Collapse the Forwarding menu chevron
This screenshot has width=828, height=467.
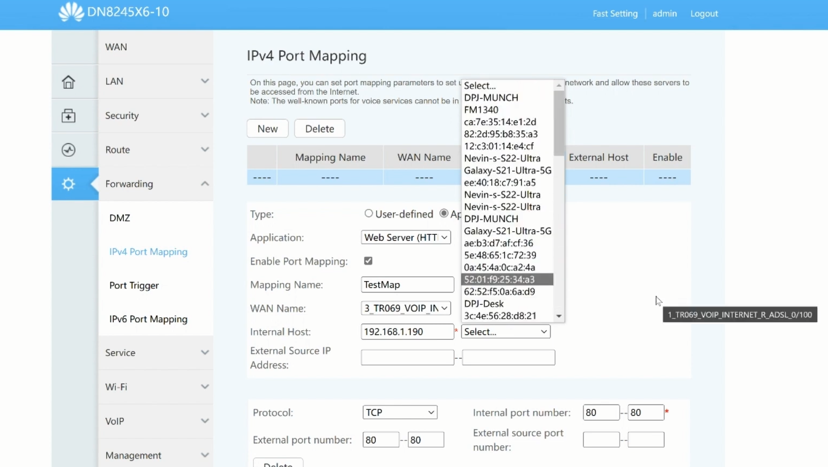point(205,184)
